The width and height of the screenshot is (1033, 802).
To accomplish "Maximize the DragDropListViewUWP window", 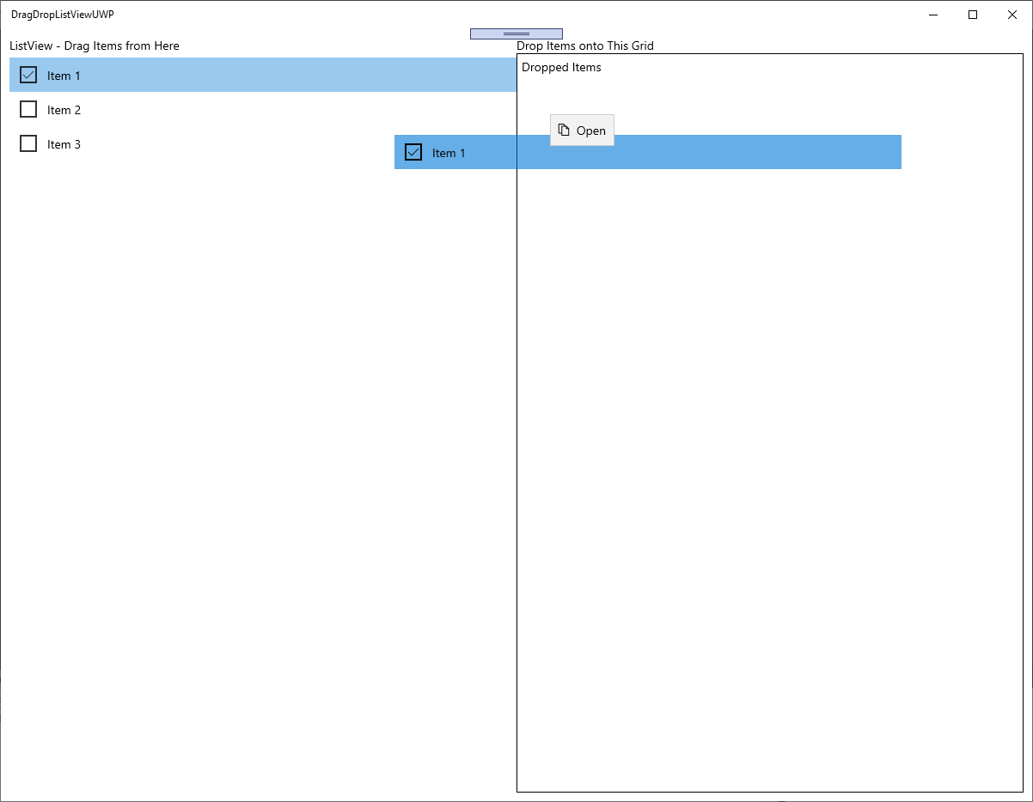I will 972,15.
